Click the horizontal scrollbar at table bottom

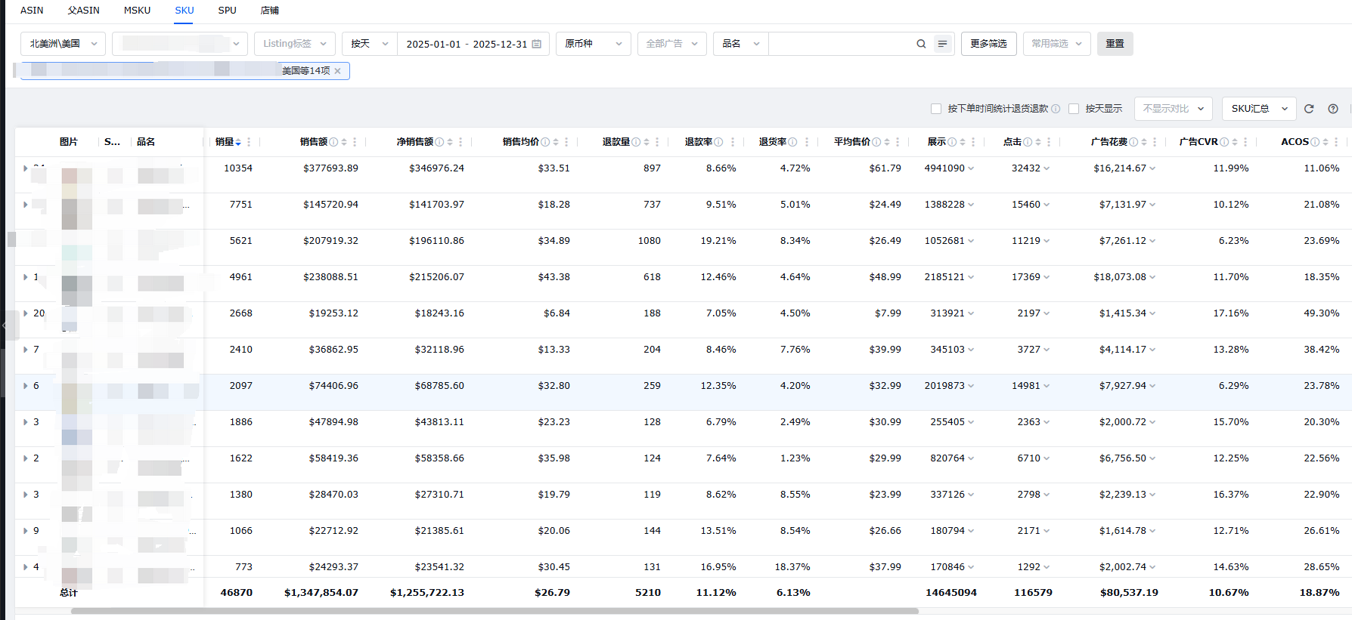[x=495, y=611]
